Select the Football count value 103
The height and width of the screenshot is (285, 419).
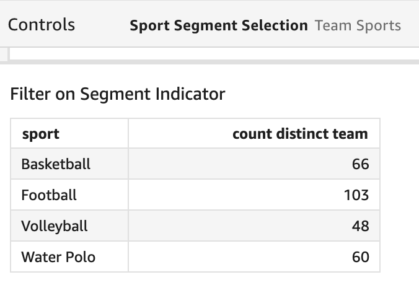point(356,195)
